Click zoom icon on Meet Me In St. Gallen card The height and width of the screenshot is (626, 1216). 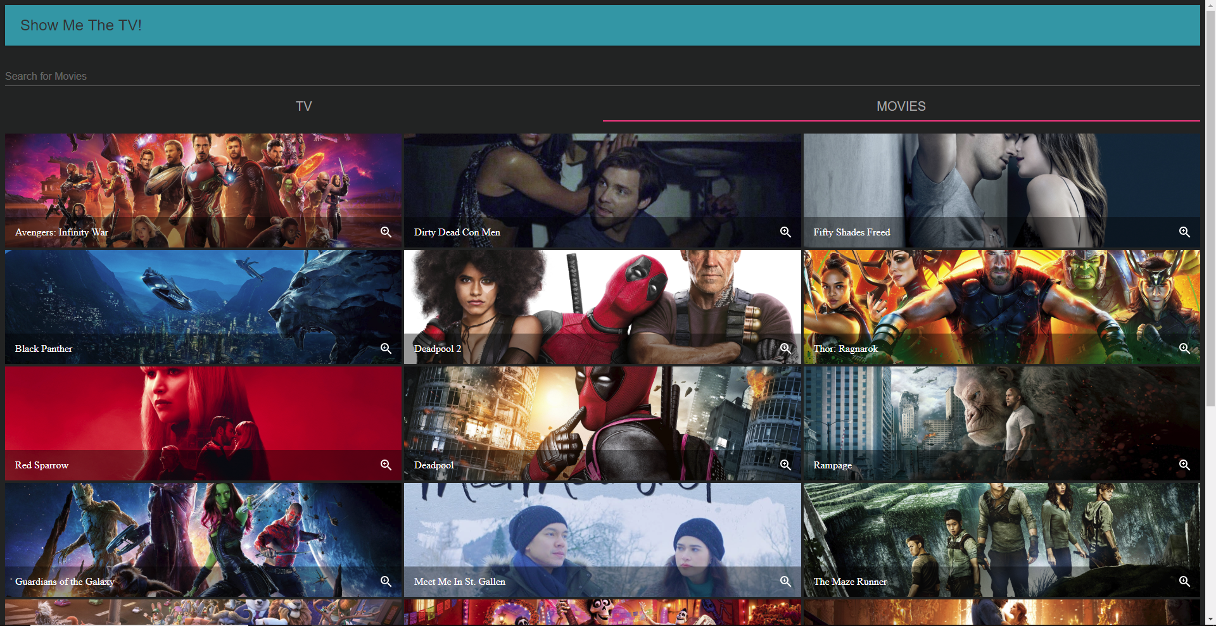pyautogui.click(x=785, y=582)
